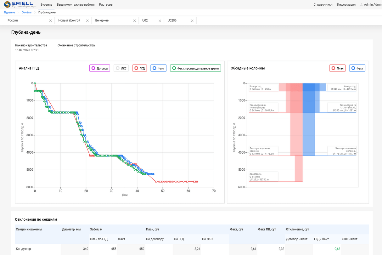Image resolution: width=382 pixels, height=255 pixels.
Task: Toggle the ГГД series on chart
Action: click(x=139, y=68)
